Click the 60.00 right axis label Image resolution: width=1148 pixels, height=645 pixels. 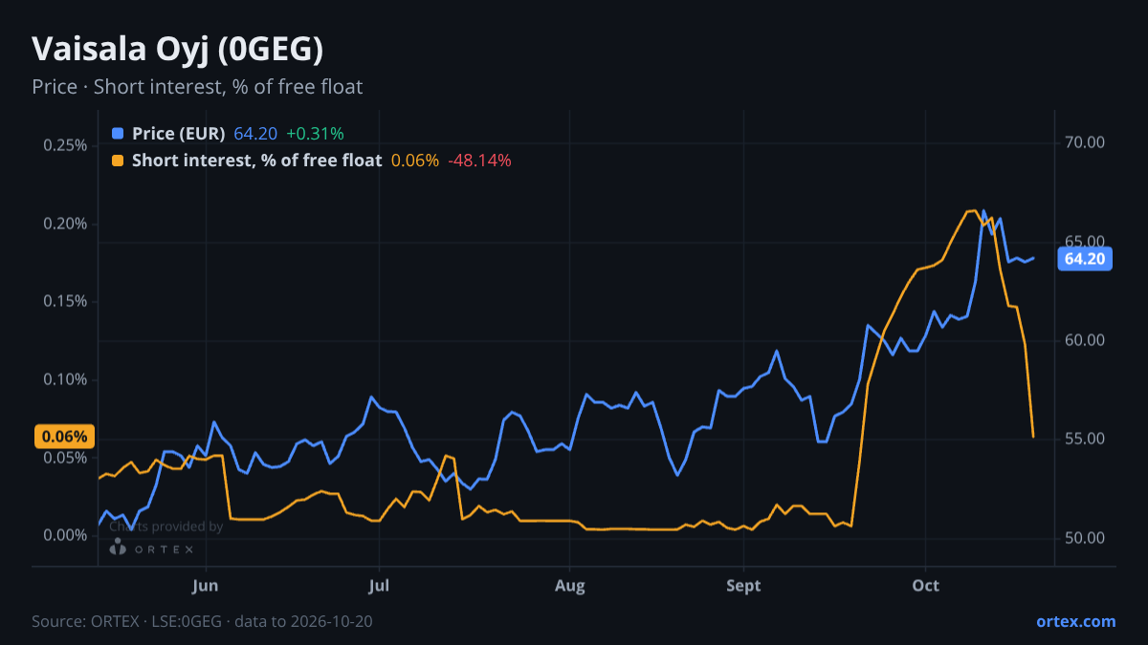coord(1084,340)
